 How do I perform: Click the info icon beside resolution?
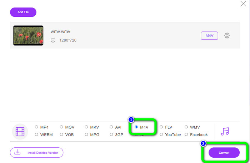click(x=53, y=40)
